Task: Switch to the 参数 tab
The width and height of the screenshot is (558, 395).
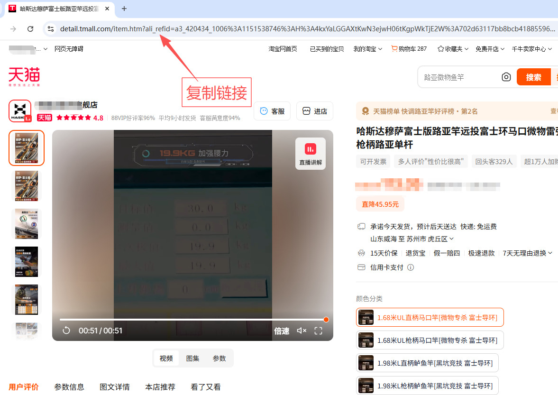Action: click(x=219, y=358)
